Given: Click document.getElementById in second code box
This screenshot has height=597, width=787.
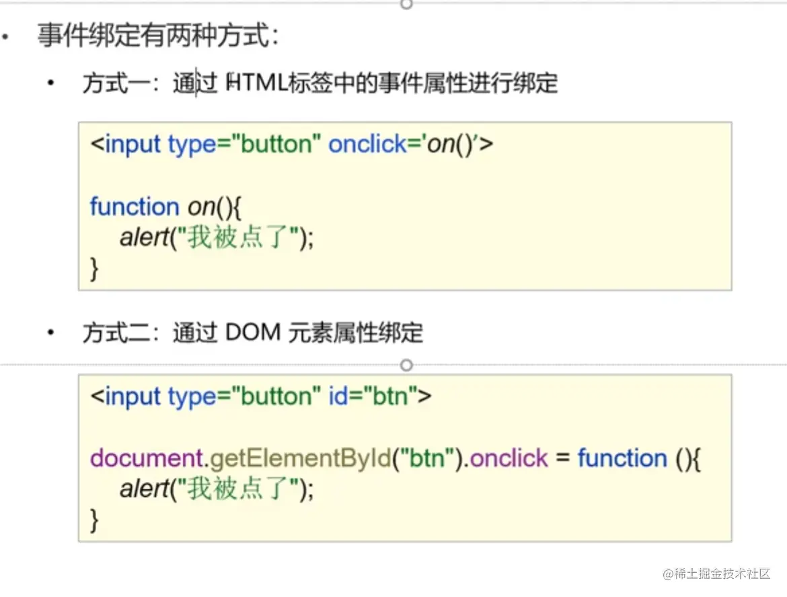Looking at the screenshot, I should pyautogui.click(x=240, y=458).
